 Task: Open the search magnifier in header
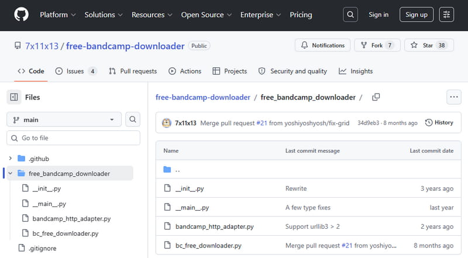point(350,14)
